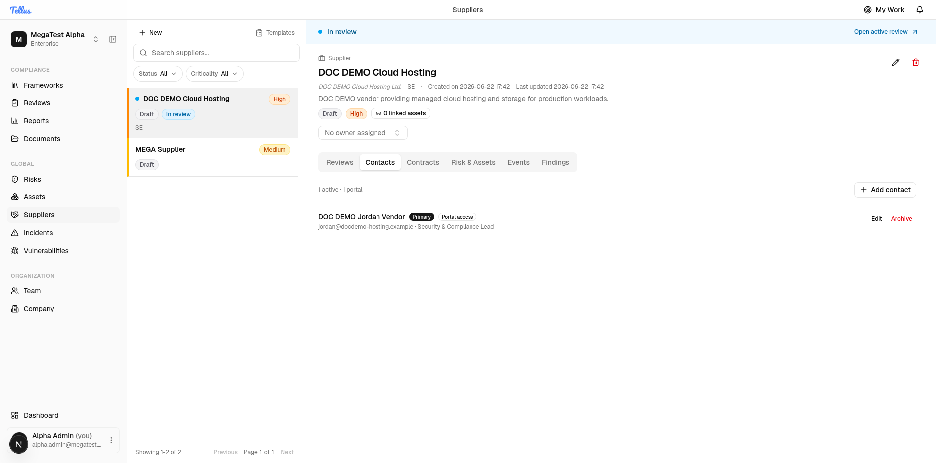Click the Suppliers handshake icon
This screenshot has width=943, height=463.
(15, 215)
